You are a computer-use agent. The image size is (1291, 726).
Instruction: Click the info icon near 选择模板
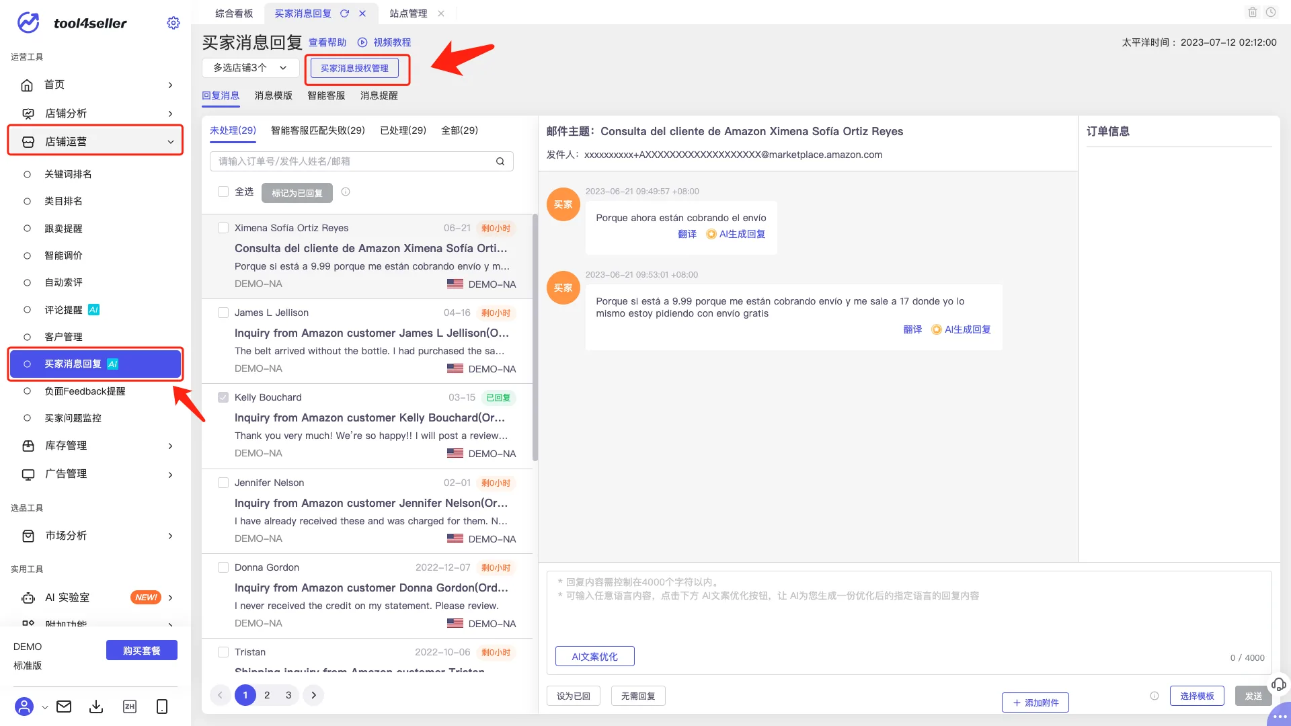click(x=1155, y=696)
